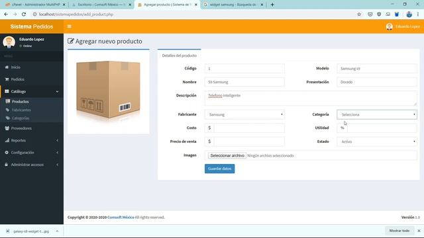424x238 pixels.
Task: Open the Categoría dropdown
Action: tap(377, 114)
